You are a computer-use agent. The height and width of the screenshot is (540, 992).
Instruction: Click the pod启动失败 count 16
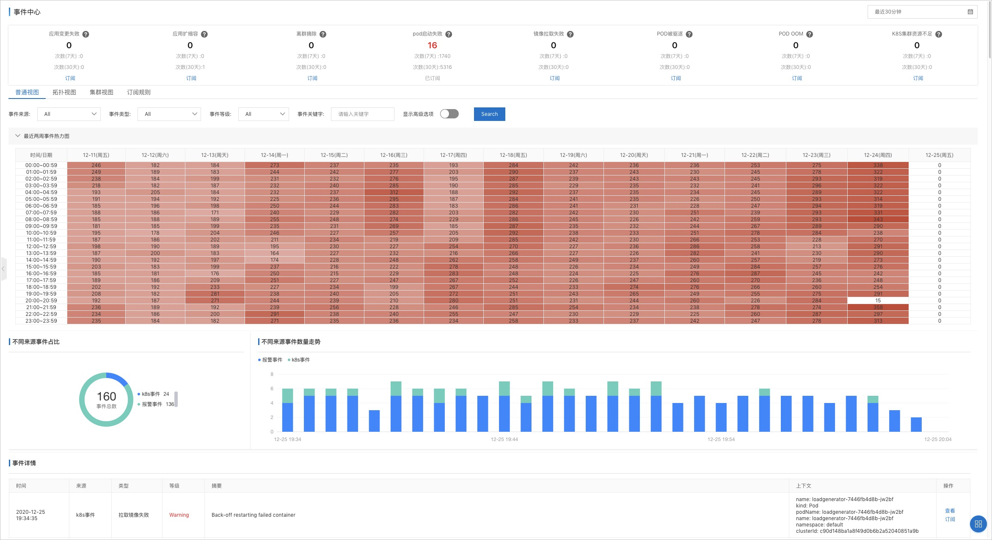432,45
